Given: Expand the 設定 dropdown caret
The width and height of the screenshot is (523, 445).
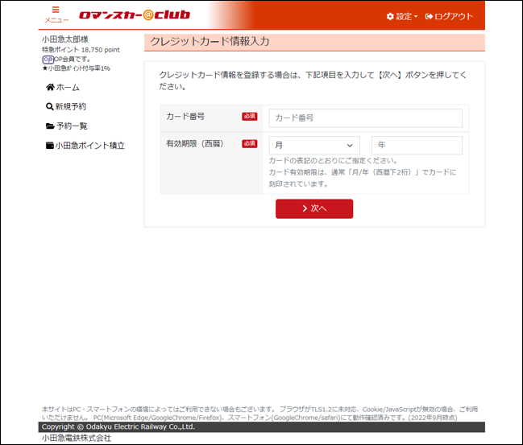Looking at the screenshot, I should (416, 17).
